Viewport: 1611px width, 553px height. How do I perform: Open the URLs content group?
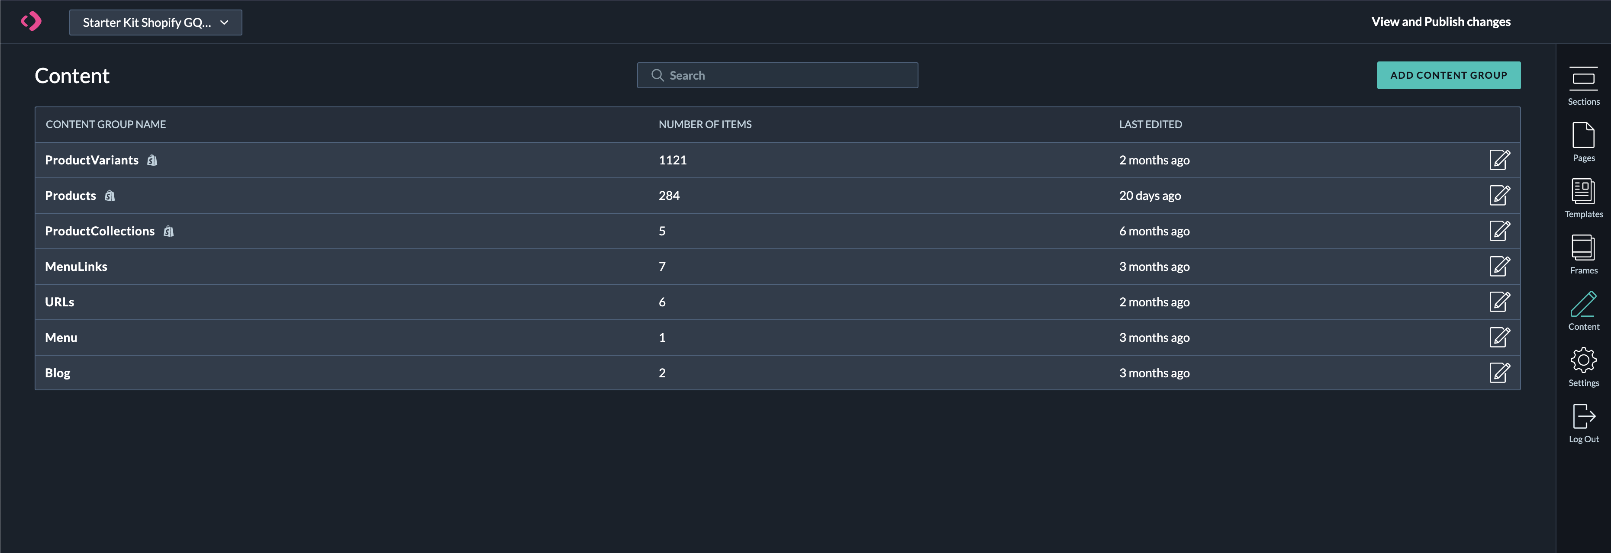click(59, 302)
